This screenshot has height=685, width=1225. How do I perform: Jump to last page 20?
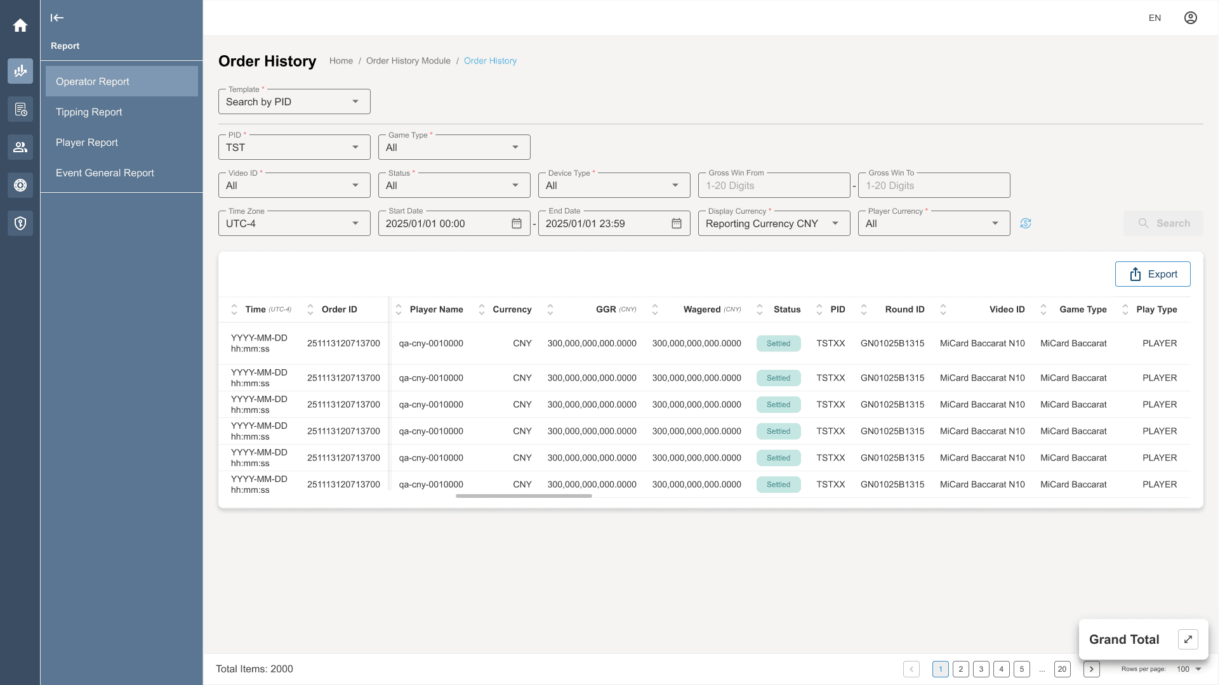[1063, 669]
